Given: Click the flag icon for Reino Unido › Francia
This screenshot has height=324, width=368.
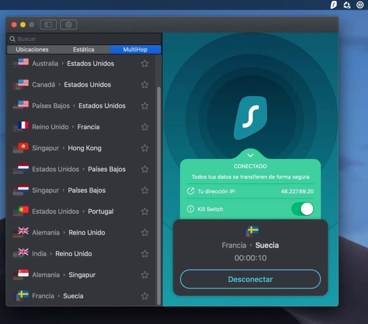Looking at the screenshot, I should click(x=21, y=127).
